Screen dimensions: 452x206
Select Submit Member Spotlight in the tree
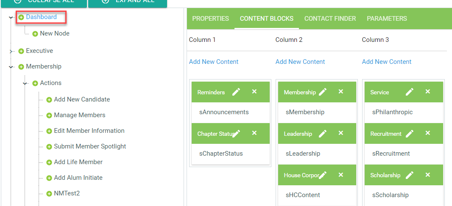pyautogui.click(x=90, y=146)
